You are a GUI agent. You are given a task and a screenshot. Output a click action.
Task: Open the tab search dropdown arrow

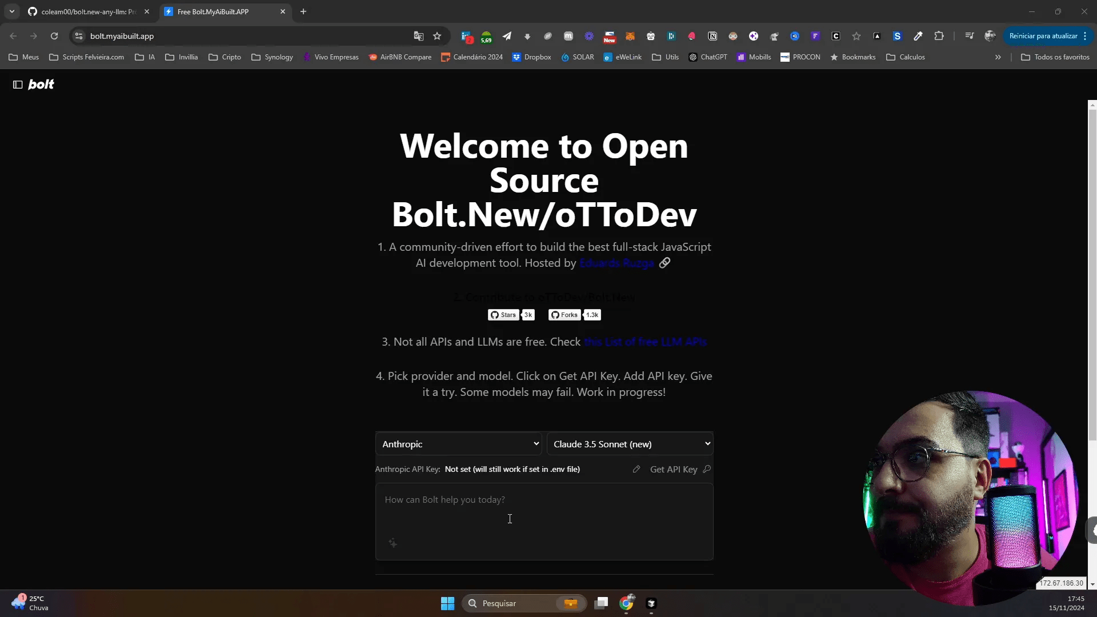(12, 11)
